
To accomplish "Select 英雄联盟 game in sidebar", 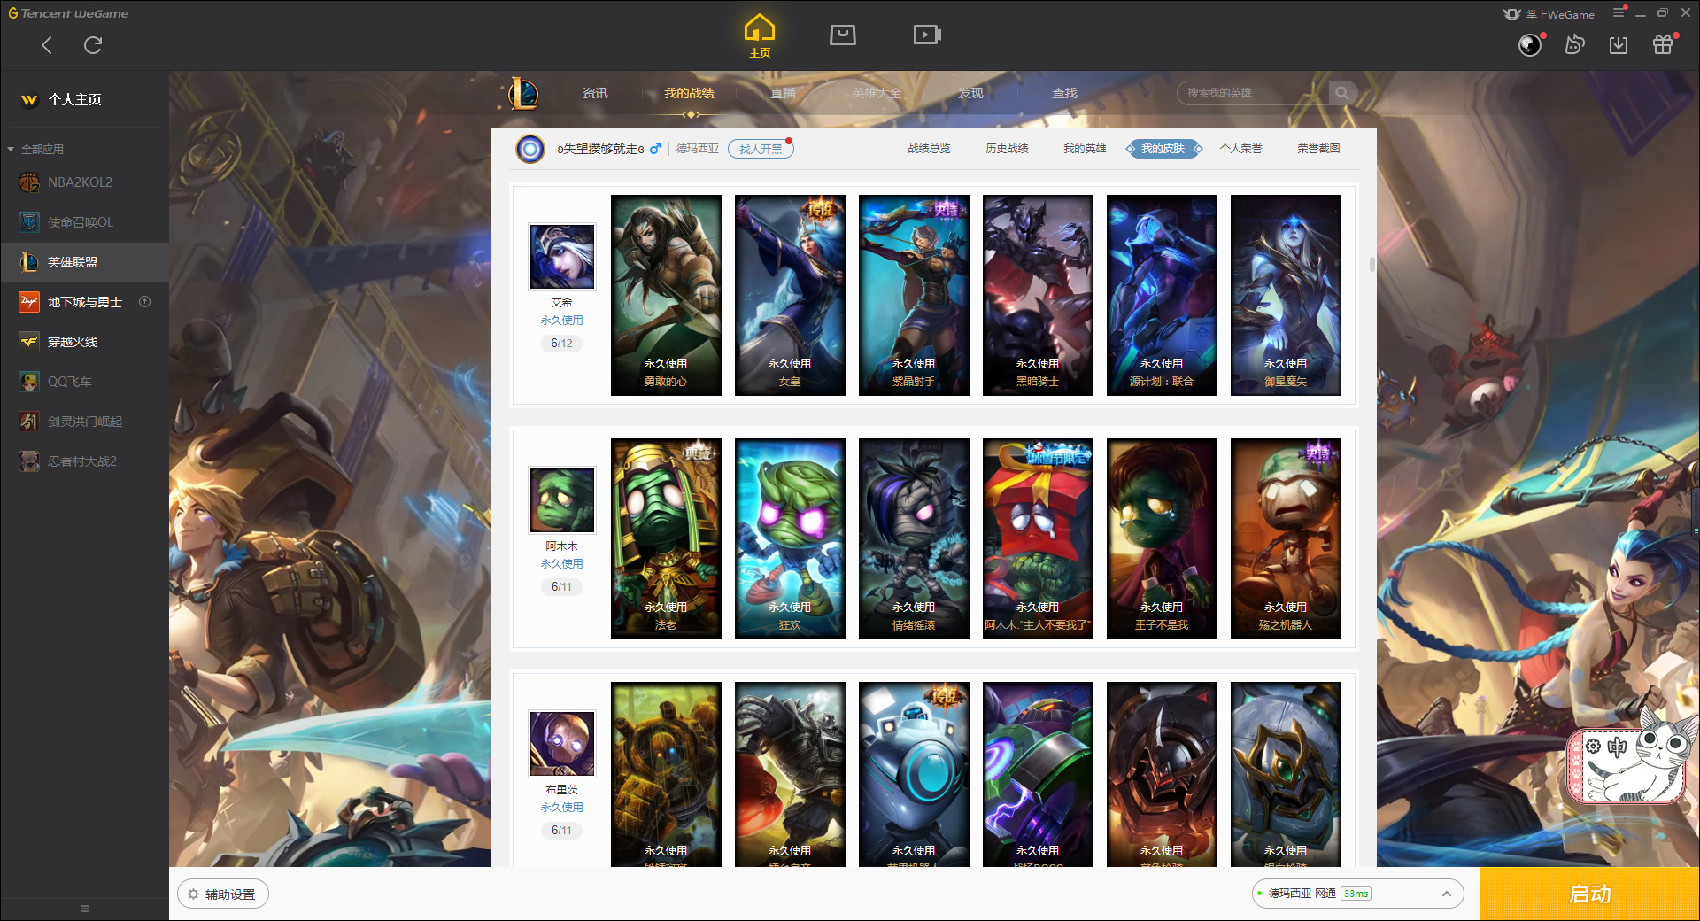I will tap(84, 262).
